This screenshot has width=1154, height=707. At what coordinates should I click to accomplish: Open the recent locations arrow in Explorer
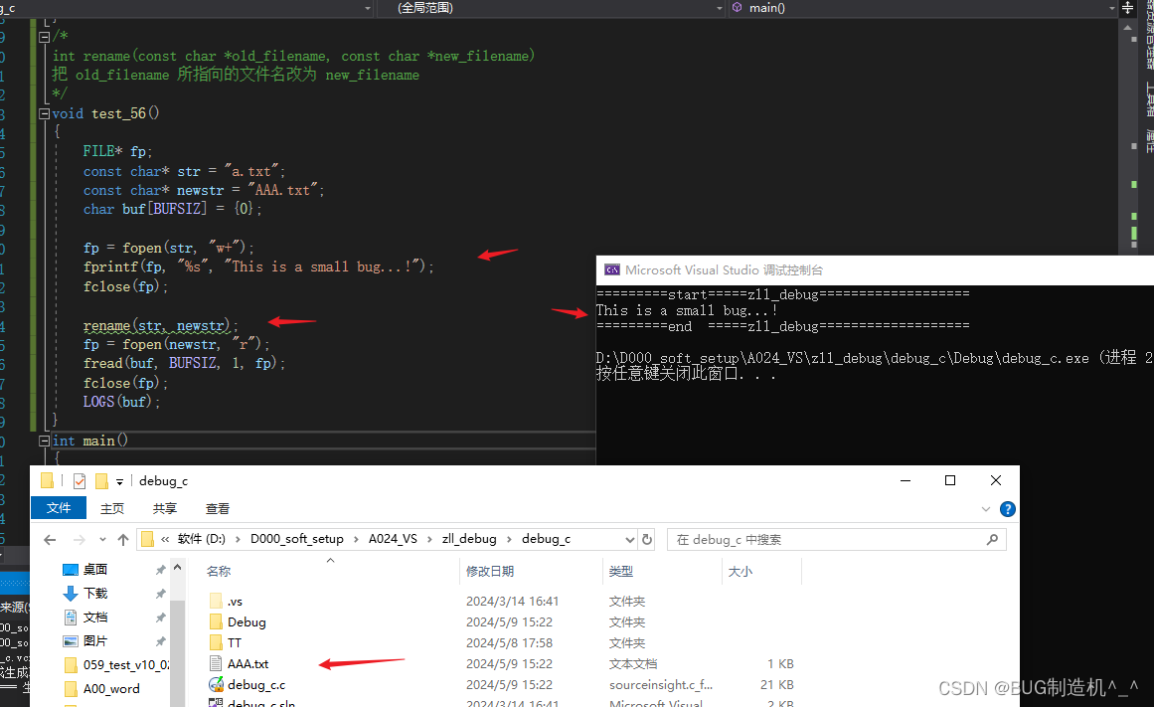point(102,540)
